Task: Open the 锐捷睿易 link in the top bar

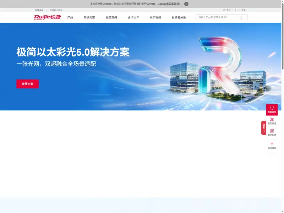Action: pyautogui.click(x=39, y=10)
